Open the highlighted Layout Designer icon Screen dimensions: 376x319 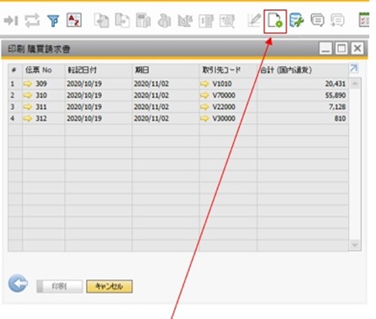pos(275,21)
